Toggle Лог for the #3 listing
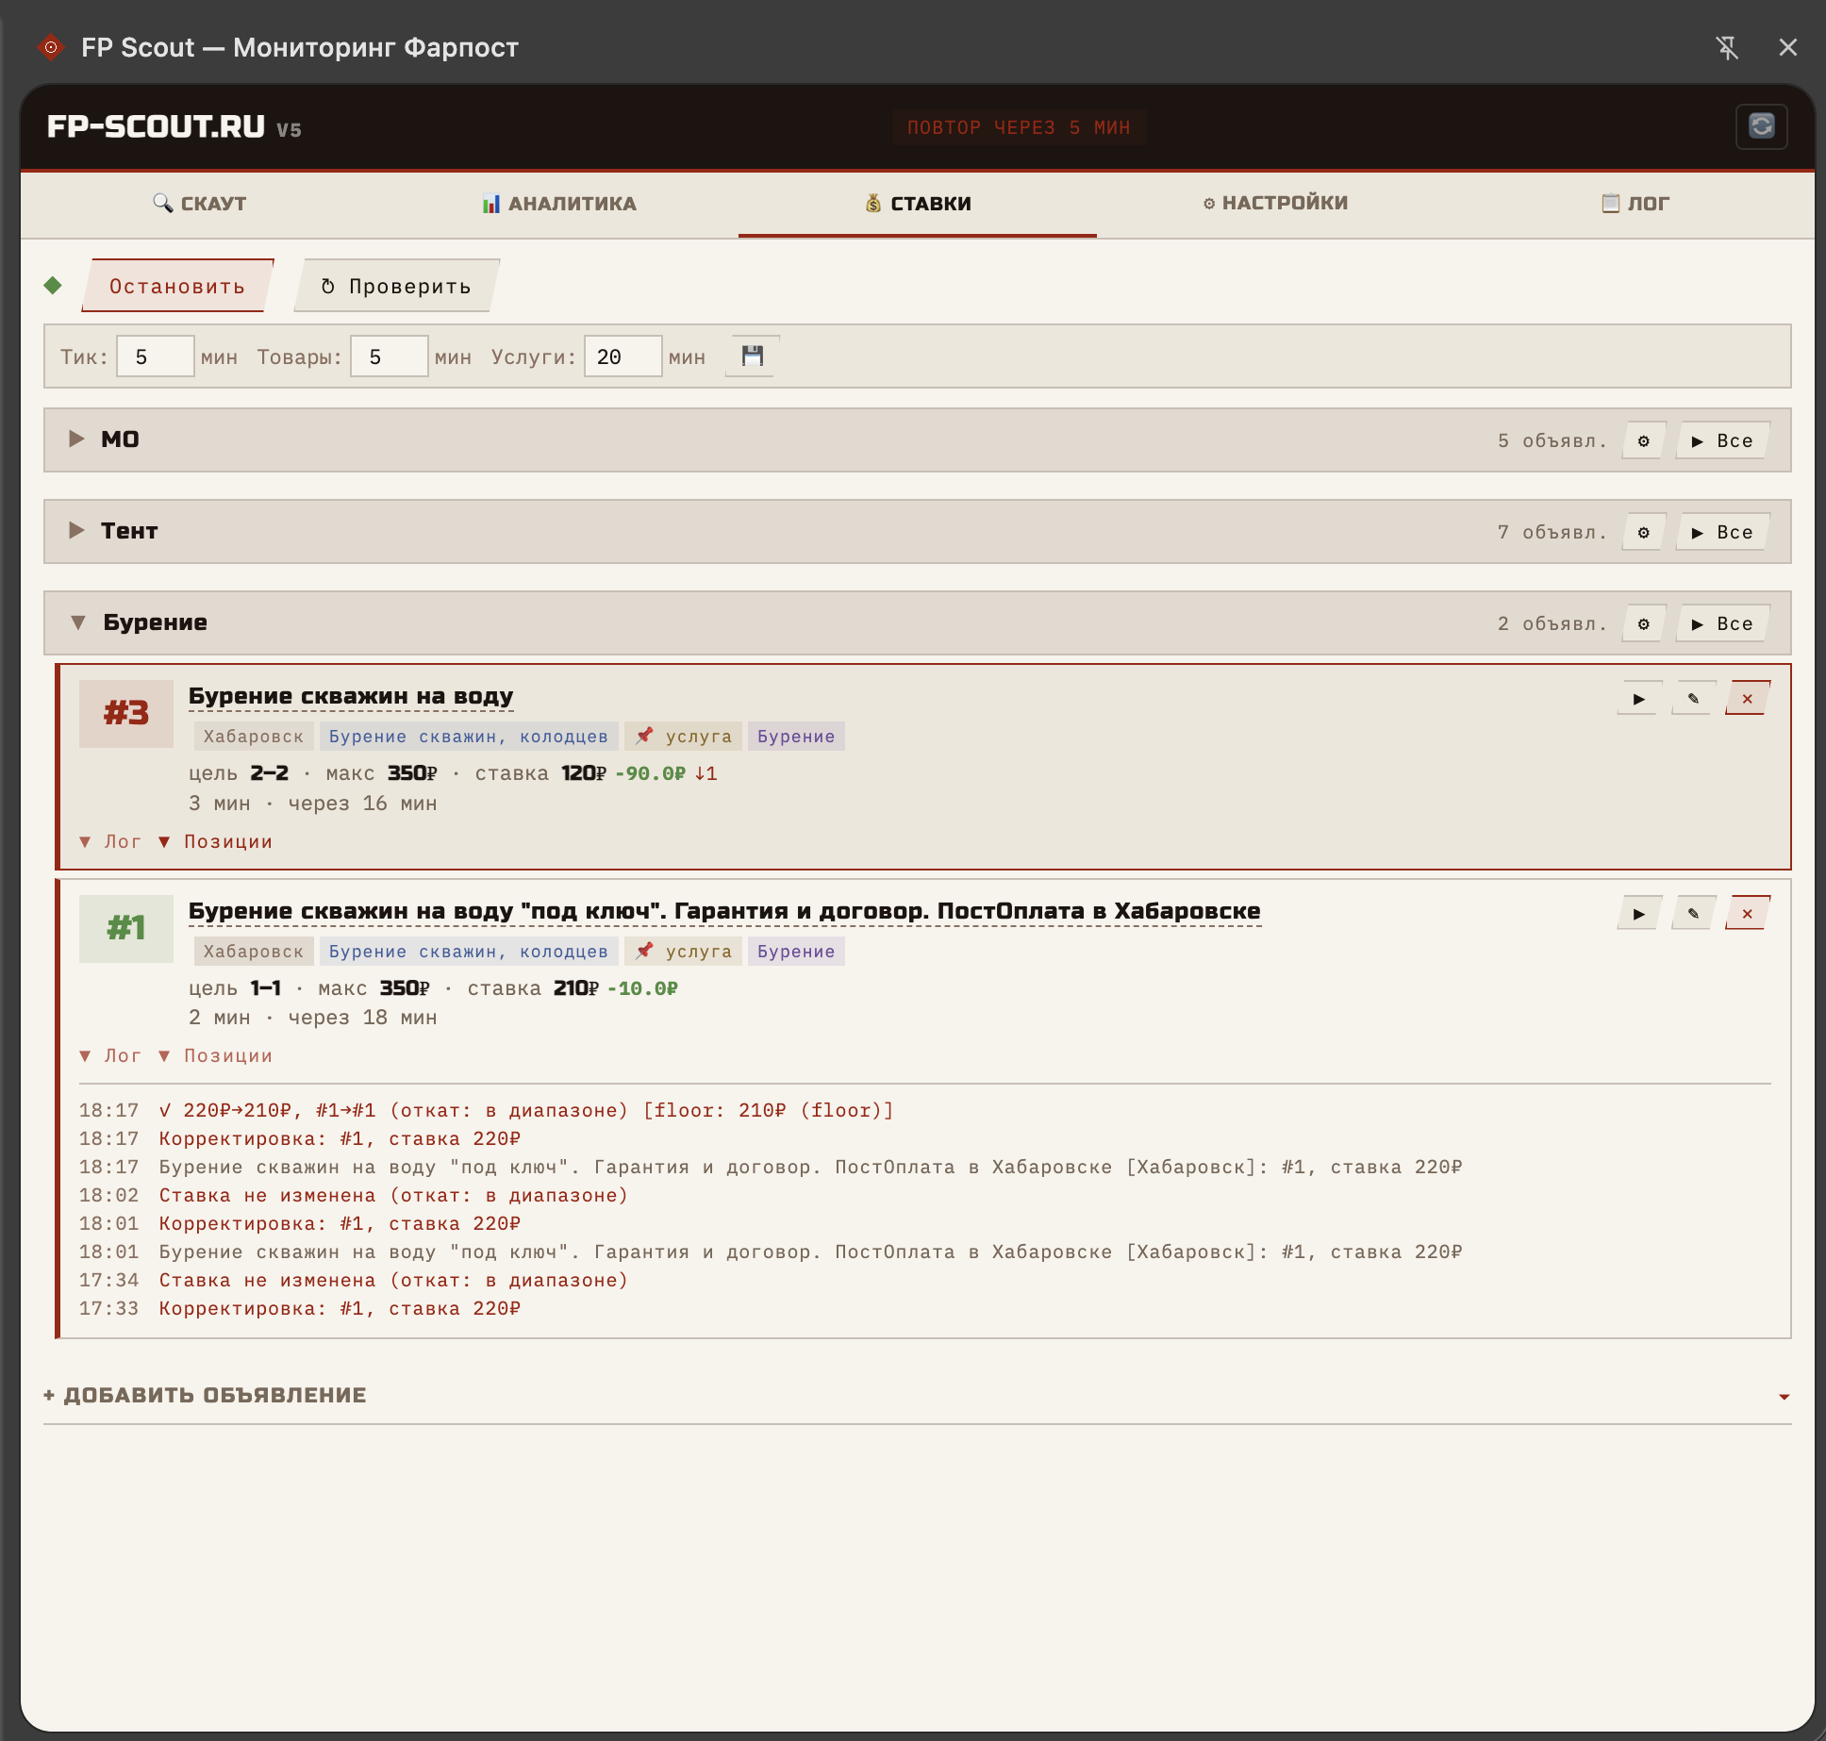This screenshot has width=1826, height=1741. click(111, 841)
